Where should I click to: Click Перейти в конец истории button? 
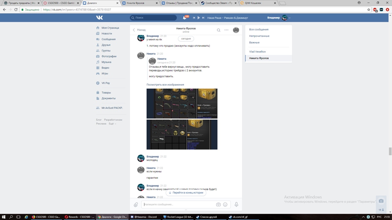[186, 193]
